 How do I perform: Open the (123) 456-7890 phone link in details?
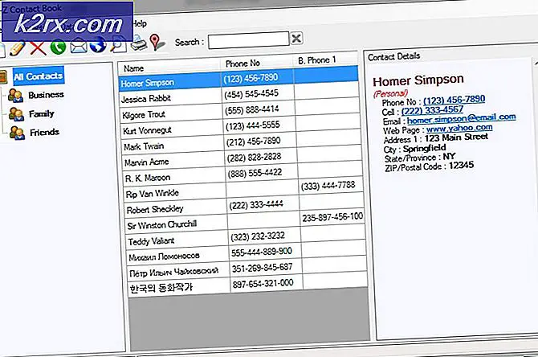click(454, 100)
